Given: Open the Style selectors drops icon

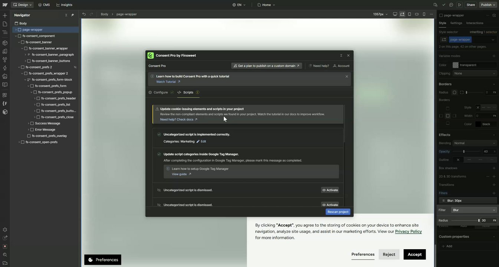Looking at the screenshot, I should point(5,60).
